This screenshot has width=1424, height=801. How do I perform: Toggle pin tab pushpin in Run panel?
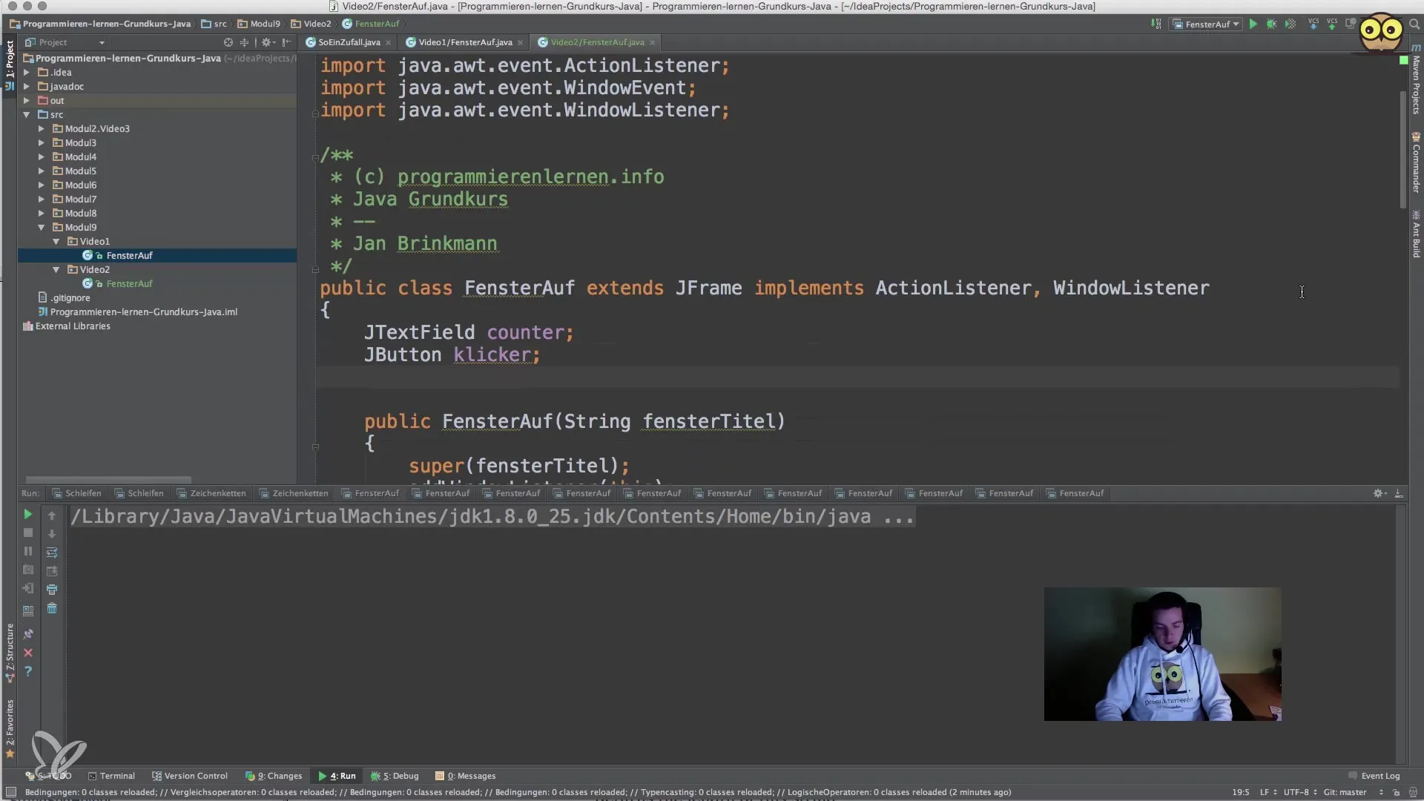click(x=27, y=634)
